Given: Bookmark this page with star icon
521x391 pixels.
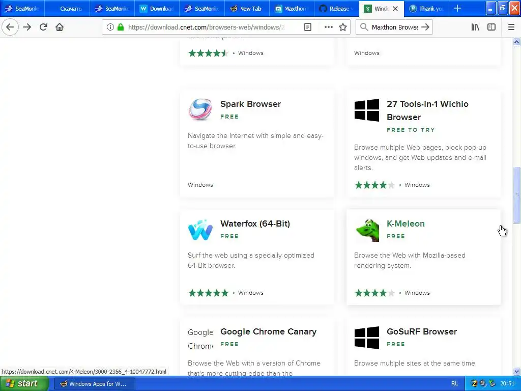Looking at the screenshot, I should tap(343, 27).
